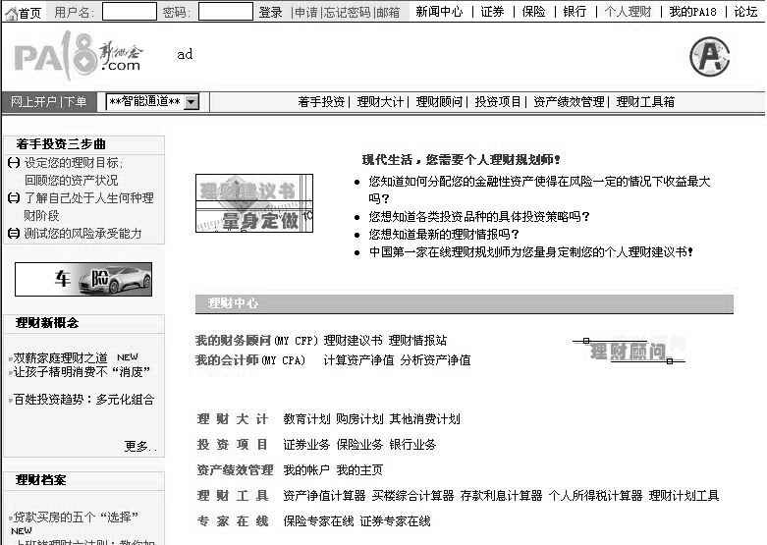The image size is (767, 545).
Task: Open the 资产净值计算器 tool
Action: pos(324,496)
